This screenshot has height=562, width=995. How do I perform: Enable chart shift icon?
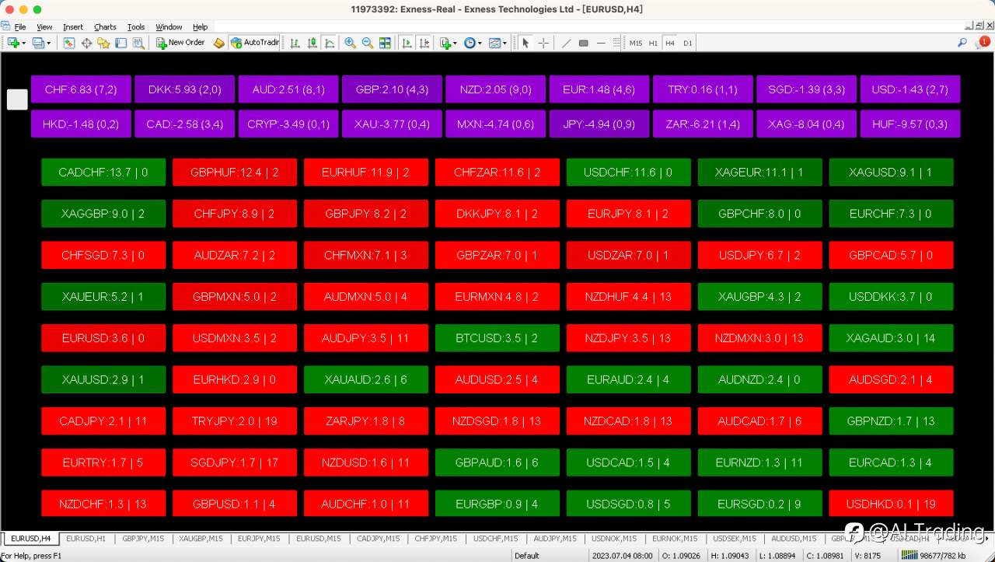point(424,43)
